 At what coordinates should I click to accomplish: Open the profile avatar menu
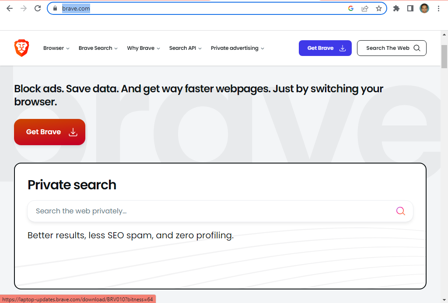(424, 8)
